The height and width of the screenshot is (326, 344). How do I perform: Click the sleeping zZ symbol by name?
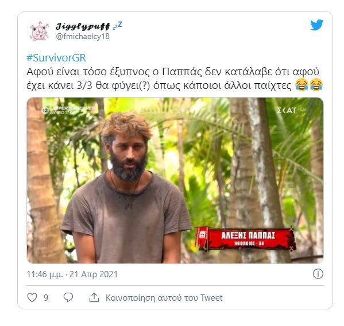click(117, 26)
